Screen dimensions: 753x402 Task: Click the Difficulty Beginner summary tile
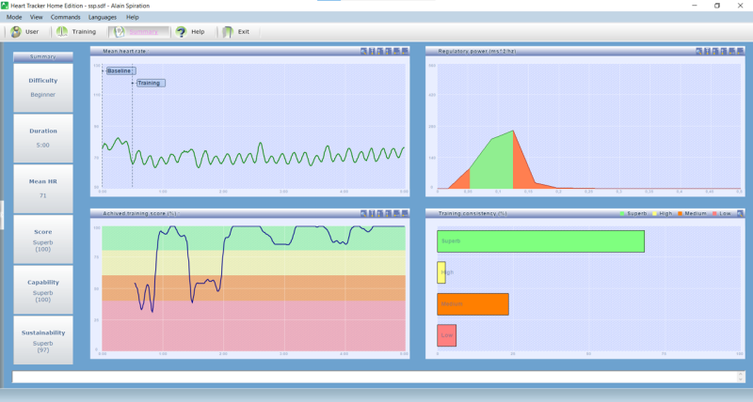coord(43,87)
